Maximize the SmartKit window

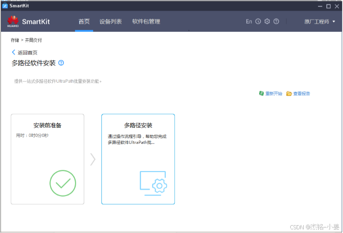point(328,6)
